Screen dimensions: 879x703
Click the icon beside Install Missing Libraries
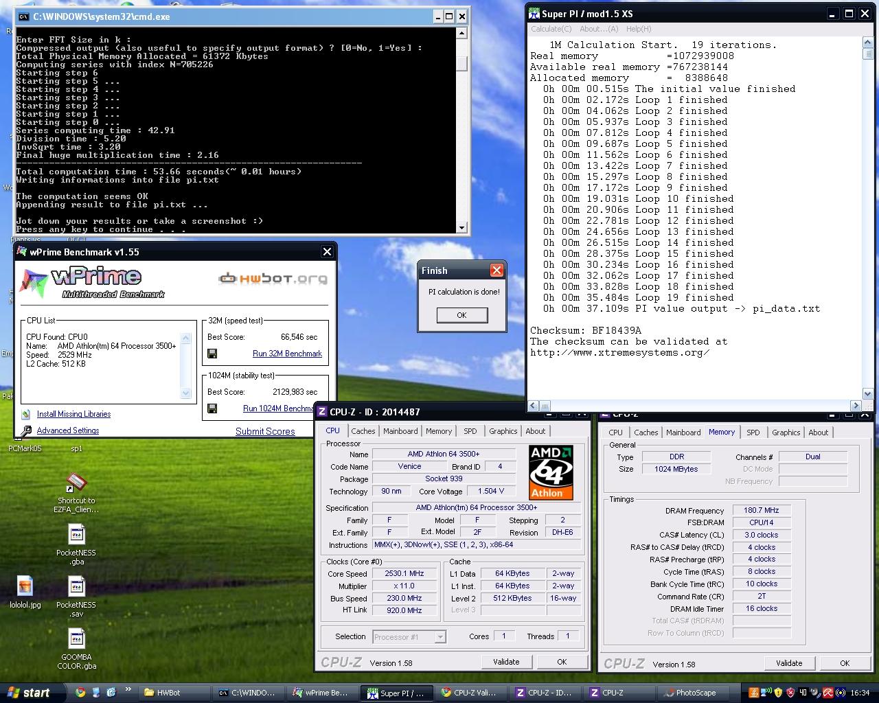tap(26, 414)
